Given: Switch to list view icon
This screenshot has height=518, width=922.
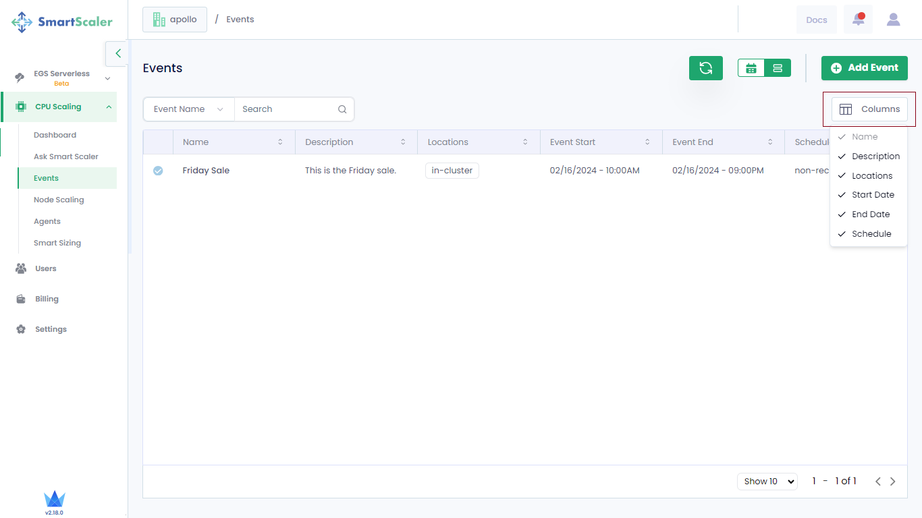Looking at the screenshot, I should (x=778, y=68).
